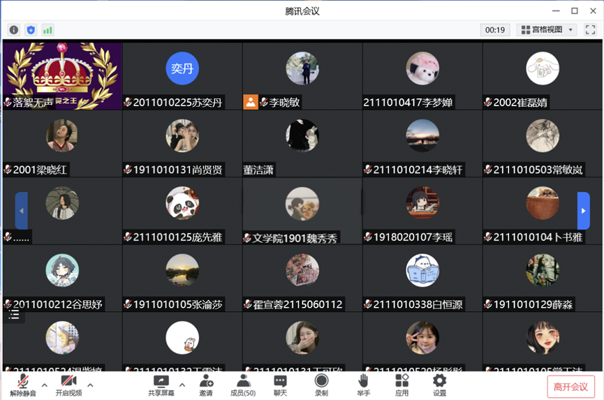This screenshot has height=400, width=604.
Task: Start 共享屏幕 screen sharing
Action: click(161, 385)
